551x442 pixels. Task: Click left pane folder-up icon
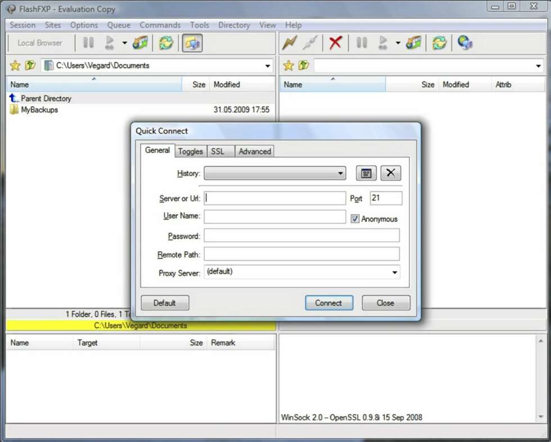click(30, 65)
